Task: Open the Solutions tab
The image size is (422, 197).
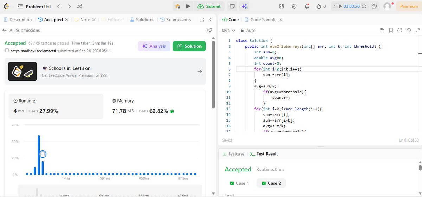Action: pyautogui.click(x=142, y=20)
